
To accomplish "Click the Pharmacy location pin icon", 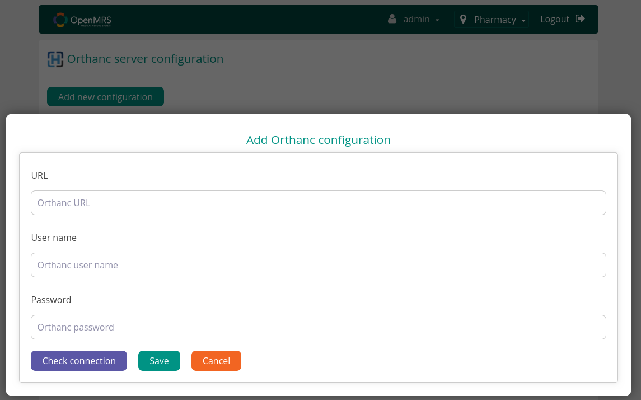I will [x=463, y=19].
